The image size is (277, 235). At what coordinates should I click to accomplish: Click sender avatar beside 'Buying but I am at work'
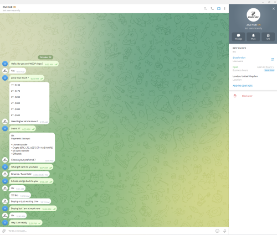5,208
